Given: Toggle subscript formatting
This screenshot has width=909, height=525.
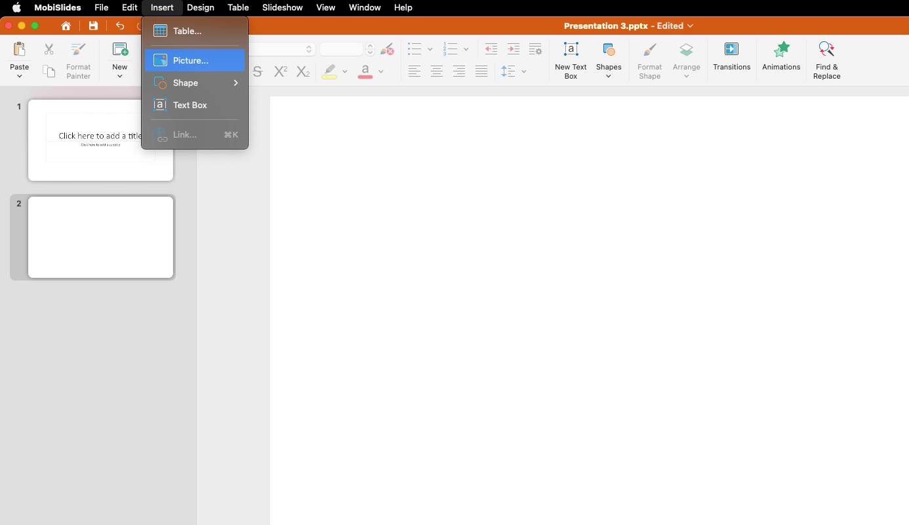Looking at the screenshot, I should click(x=302, y=71).
